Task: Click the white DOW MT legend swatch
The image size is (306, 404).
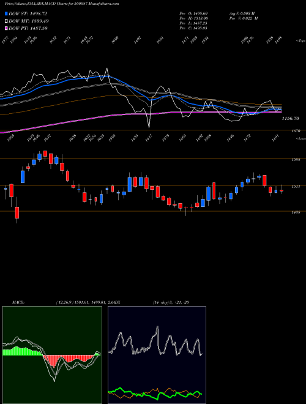Action: click(7, 21)
